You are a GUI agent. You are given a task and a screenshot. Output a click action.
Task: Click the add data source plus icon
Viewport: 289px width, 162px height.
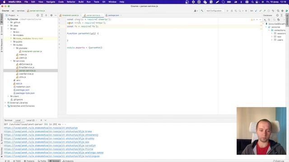pyautogui.click(x=265, y=20)
